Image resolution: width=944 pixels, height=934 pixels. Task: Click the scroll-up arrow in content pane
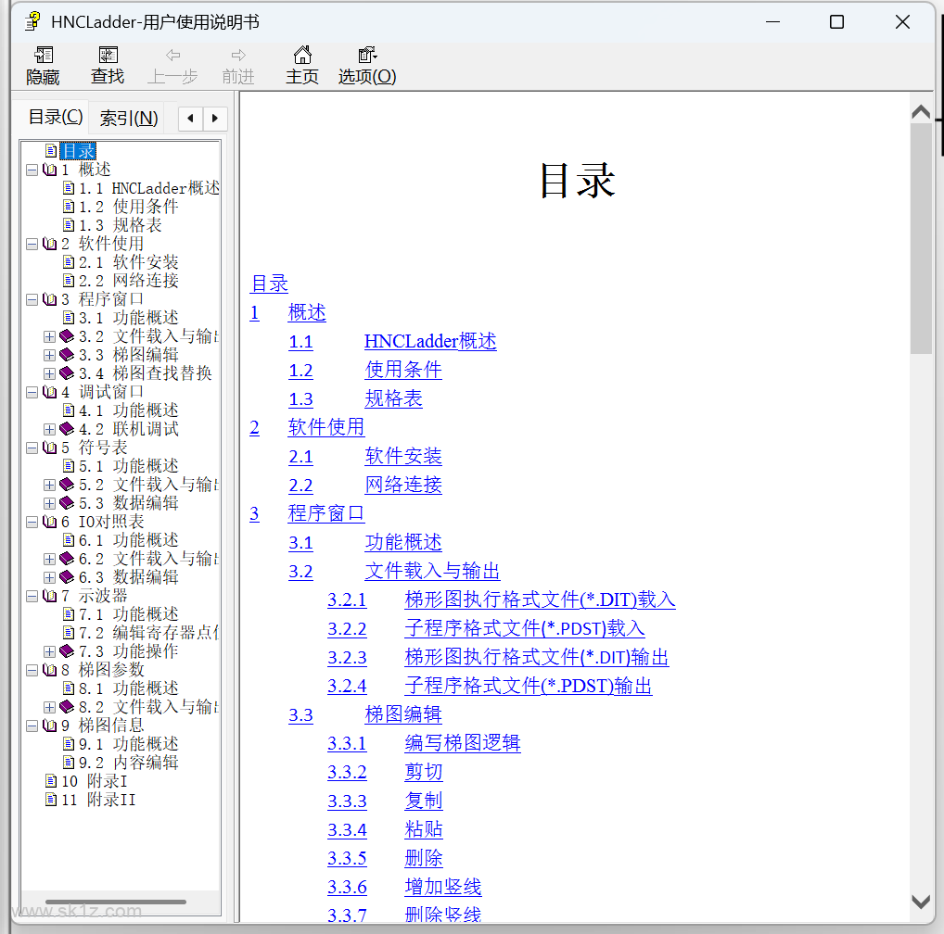(921, 112)
